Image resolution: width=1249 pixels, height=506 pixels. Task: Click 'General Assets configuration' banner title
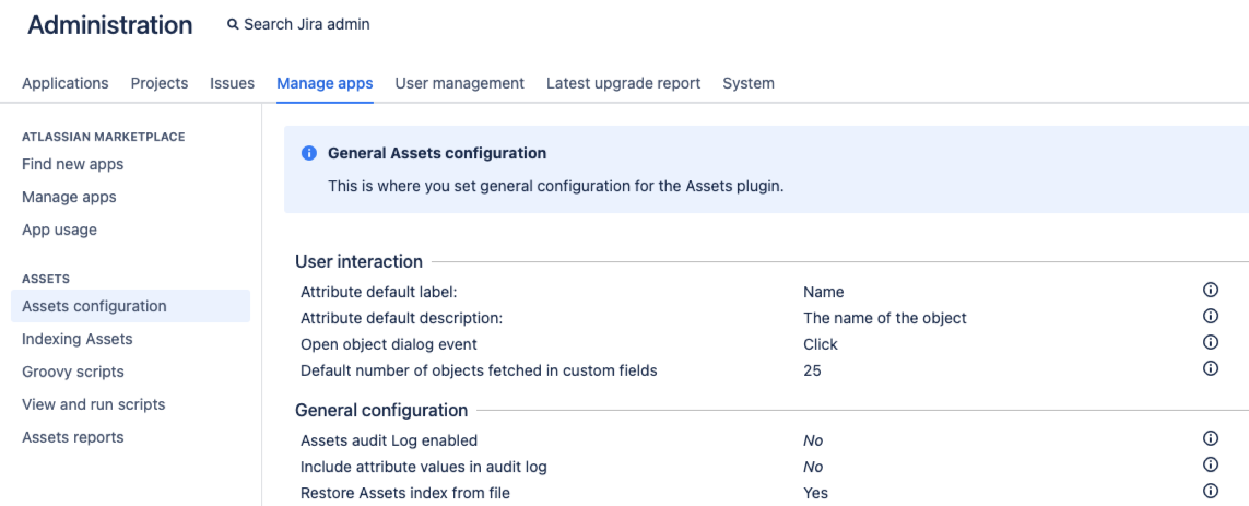[x=437, y=153]
